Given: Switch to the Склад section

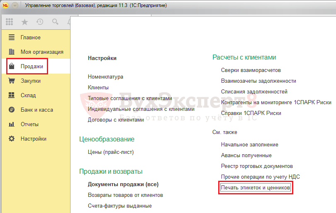Looking at the screenshot, I should pyautogui.click(x=28, y=95).
